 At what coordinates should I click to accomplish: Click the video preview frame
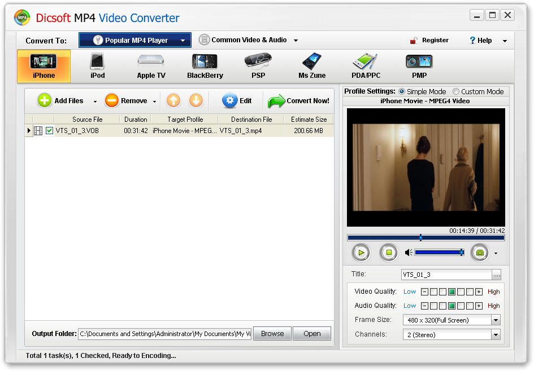pyautogui.click(x=426, y=167)
